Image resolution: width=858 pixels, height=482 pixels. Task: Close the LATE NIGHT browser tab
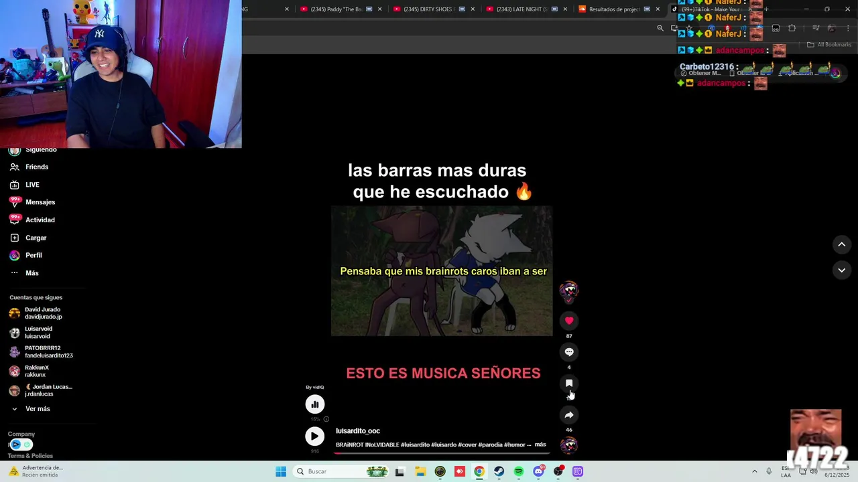tap(564, 9)
